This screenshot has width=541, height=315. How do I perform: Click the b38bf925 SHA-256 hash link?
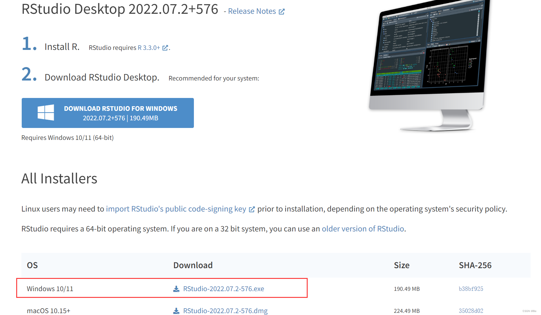[471, 289]
